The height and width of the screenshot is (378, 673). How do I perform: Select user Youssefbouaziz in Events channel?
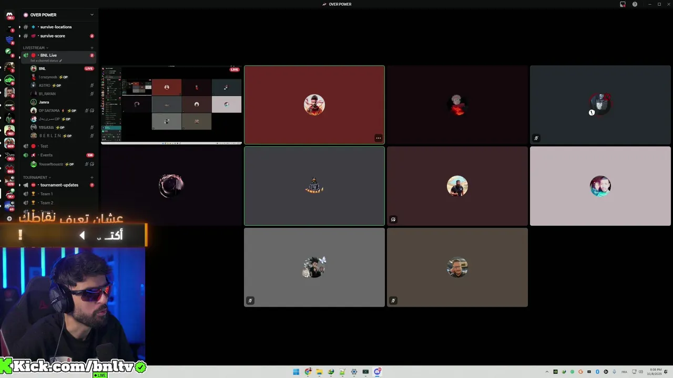(x=50, y=164)
